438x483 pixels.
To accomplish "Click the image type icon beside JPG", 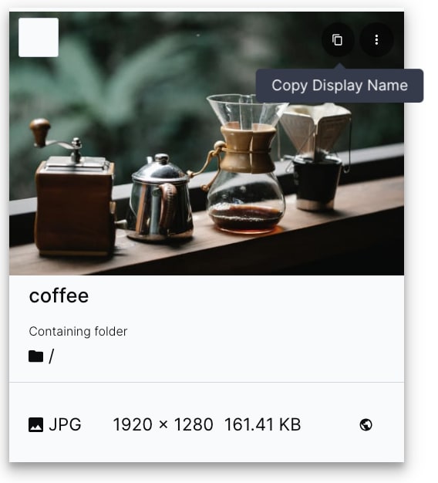I will [35, 425].
